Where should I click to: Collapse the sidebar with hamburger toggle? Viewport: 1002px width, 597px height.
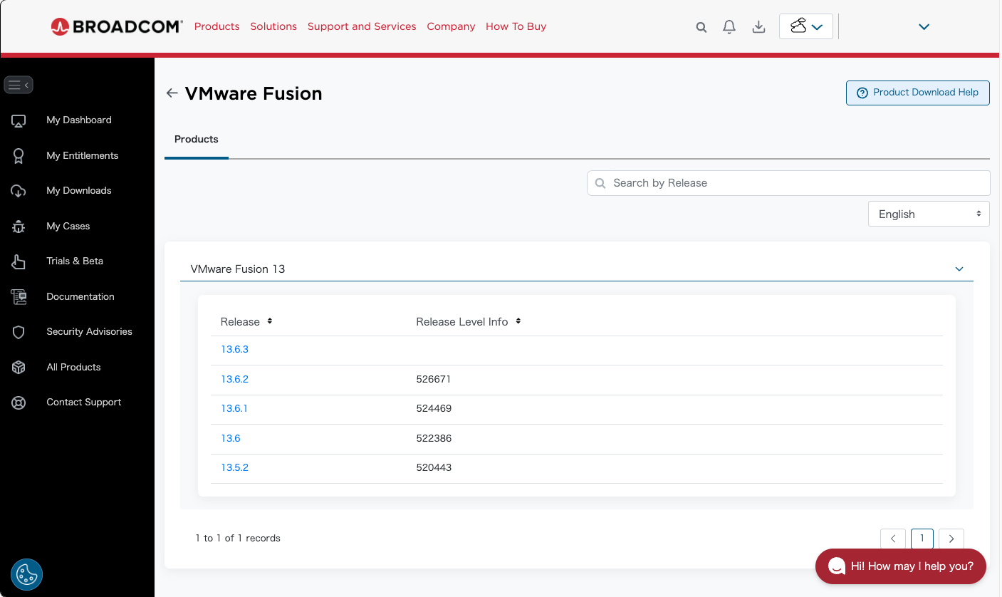19,85
